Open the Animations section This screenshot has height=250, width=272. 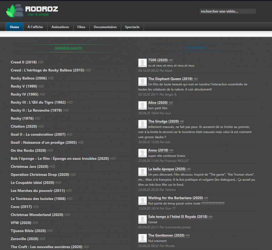(60, 27)
